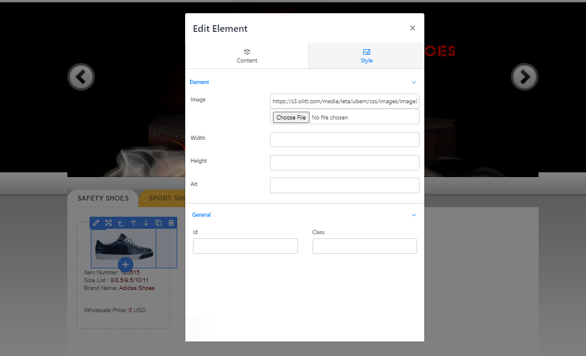This screenshot has width=586, height=356.
Task: Click the Element section heading
Action: (x=199, y=82)
